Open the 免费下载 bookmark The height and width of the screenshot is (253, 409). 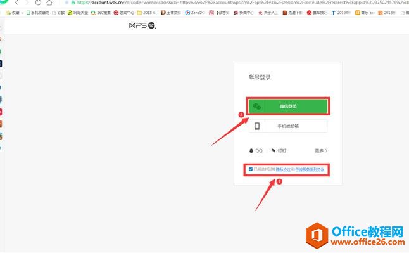click(292, 13)
